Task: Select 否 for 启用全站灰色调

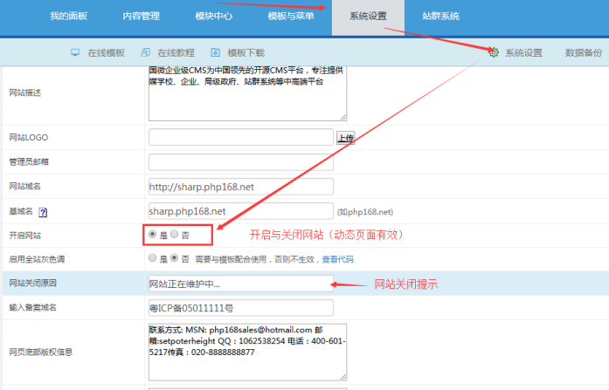Action: (x=174, y=258)
